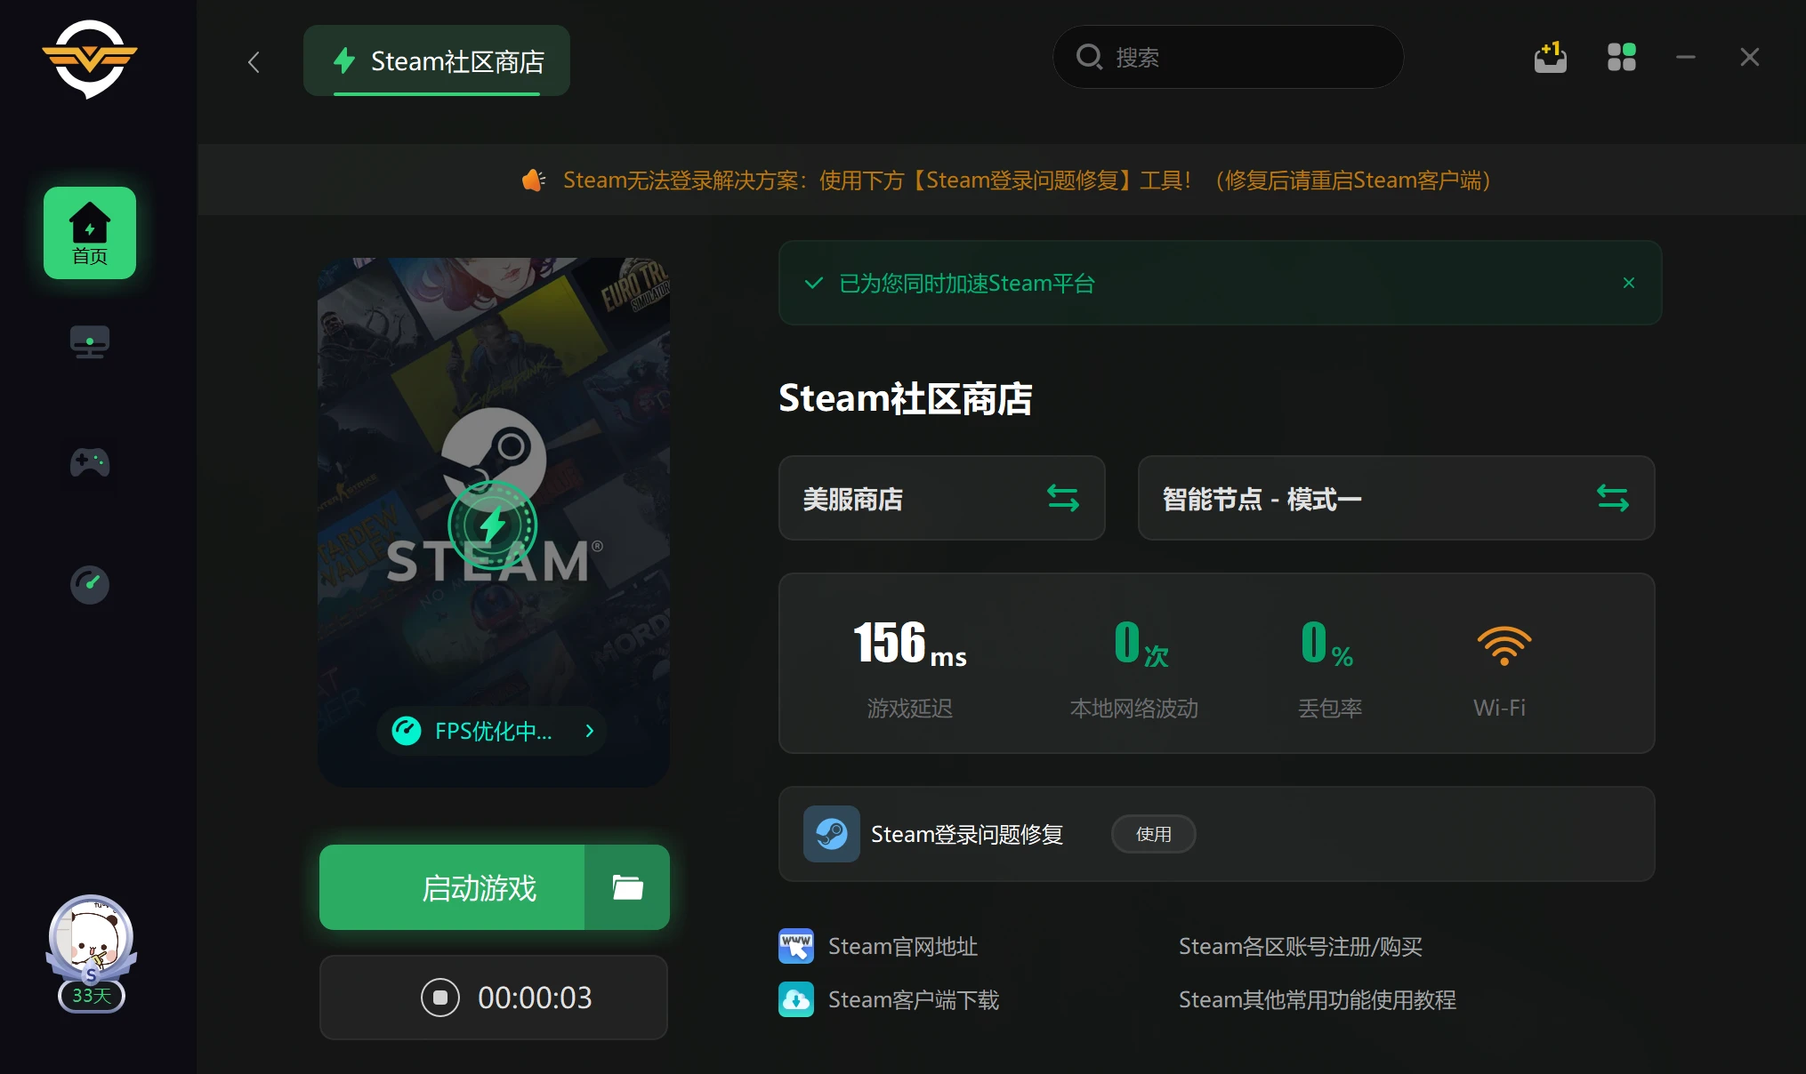Stop acceleration using the timer stop button
The image size is (1806, 1074).
click(440, 998)
